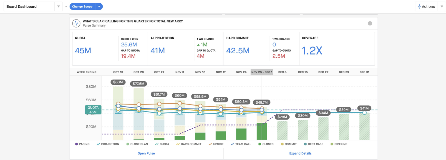Click the $80M bar label
The image size is (446, 160).
[x=118, y=82]
